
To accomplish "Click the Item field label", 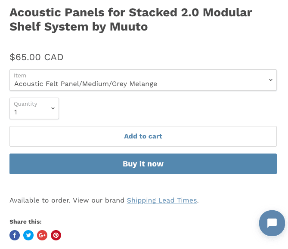I will pos(20,76).
